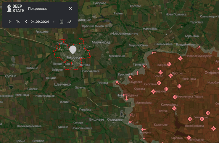The height and width of the screenshot is (143, 219).
Task: Clear the Покровськ search with X
Action: click(x=70, y=9)
